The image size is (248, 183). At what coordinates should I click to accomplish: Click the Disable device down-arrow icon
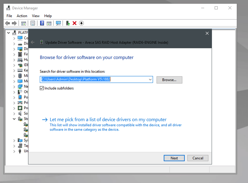pos(82,23)
